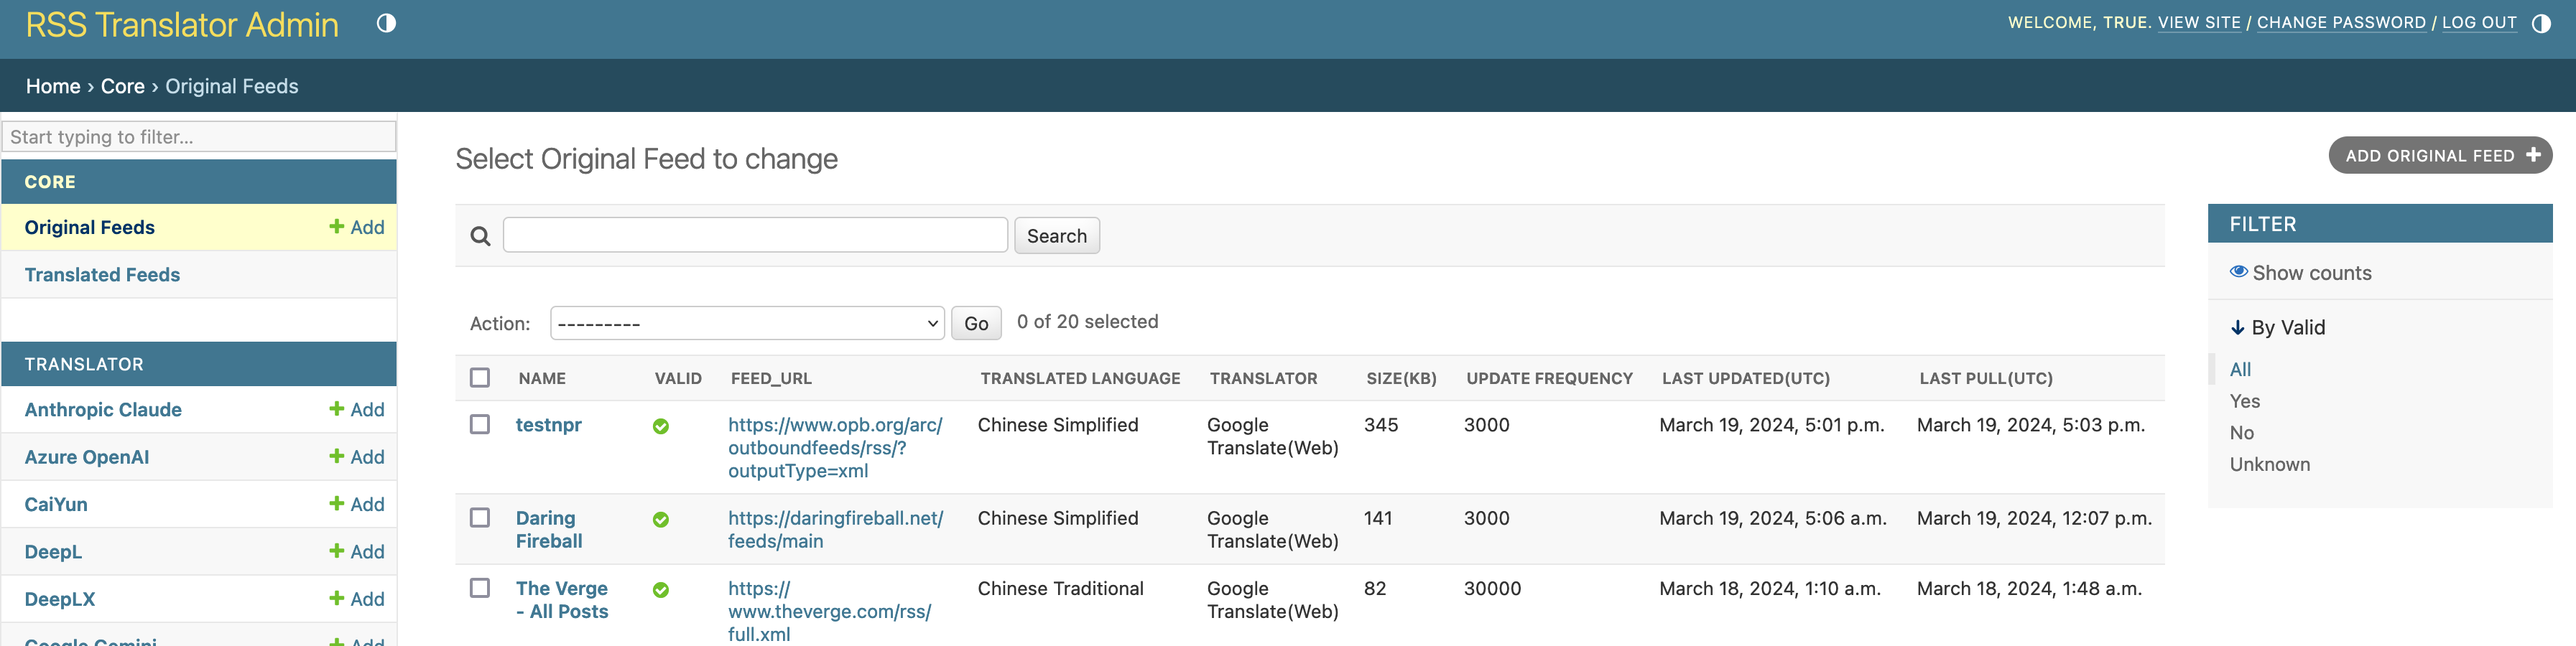Click the Add Original Feed button
Viewport: 2576px width, 646px height.
click(2439, 156)
